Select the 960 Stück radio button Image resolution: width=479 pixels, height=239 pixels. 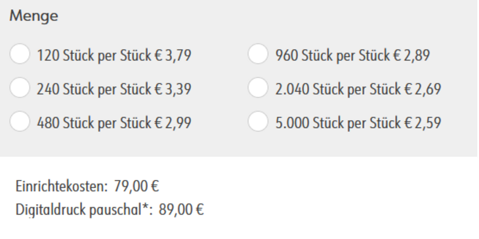[x=258, y=54]
